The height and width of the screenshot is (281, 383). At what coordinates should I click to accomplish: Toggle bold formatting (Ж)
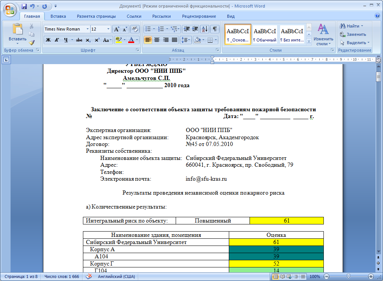click(x=48, y=40)
